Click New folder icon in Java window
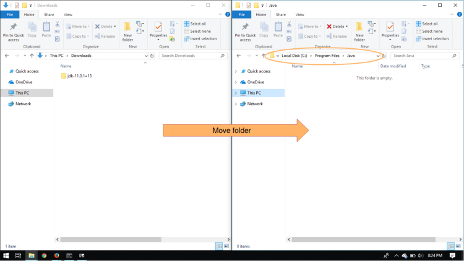Viewport: 464px width, 261px height. [359, 31]
